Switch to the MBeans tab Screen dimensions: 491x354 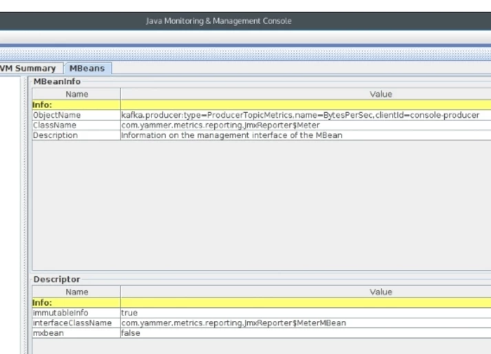(87, 68)
